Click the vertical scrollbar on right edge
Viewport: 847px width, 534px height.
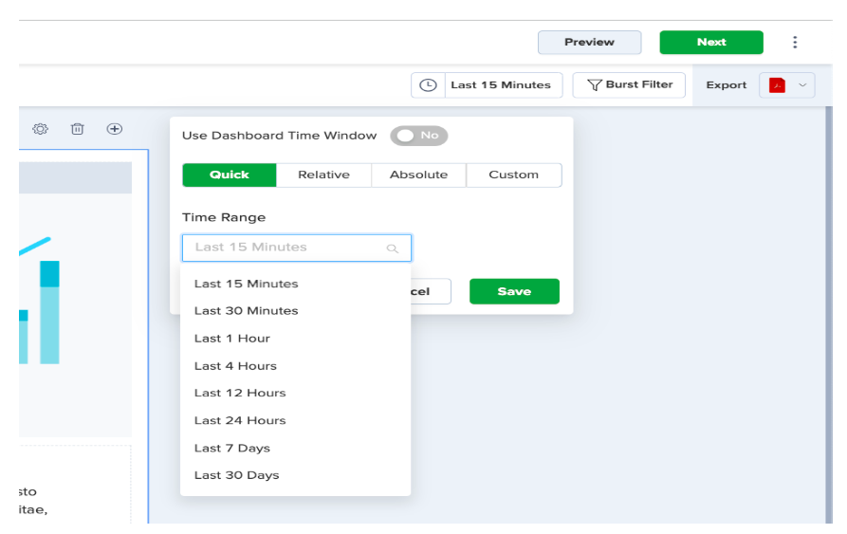point(829,315)
